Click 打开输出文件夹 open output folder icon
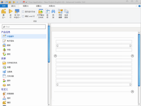The width and height of the screenshot is (141, 106). [x=41, y=14]
